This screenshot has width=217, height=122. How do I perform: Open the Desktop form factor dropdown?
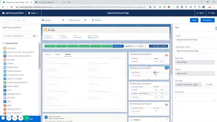pos(53,20)
